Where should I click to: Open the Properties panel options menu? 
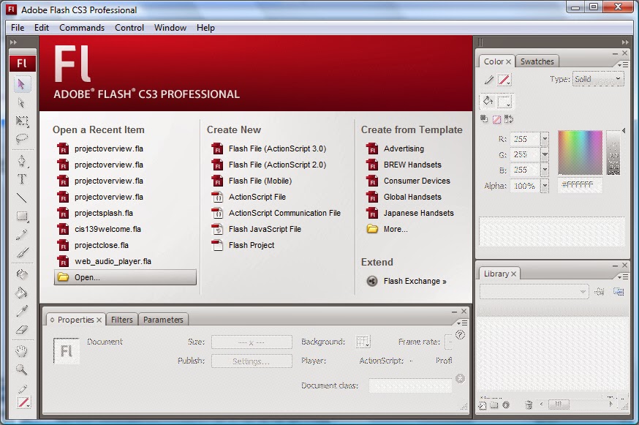tap(462, 323)
